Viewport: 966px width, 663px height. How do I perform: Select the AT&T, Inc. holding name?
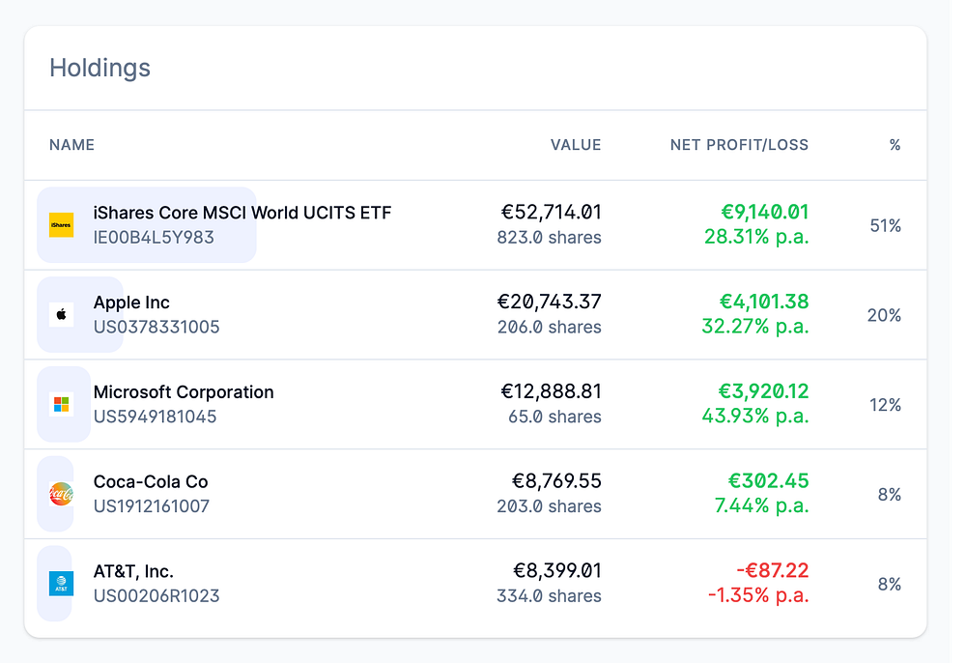click(133, 571)
